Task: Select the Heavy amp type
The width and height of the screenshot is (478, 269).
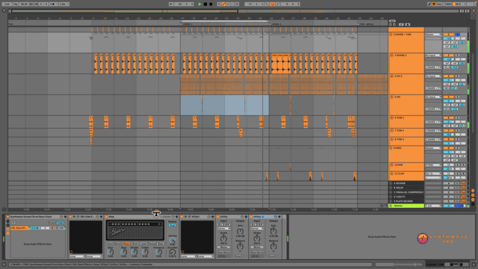Action: point(151,243)
